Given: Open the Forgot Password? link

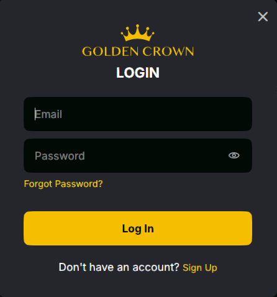Looking at the screenshot, I should [63, 184].
